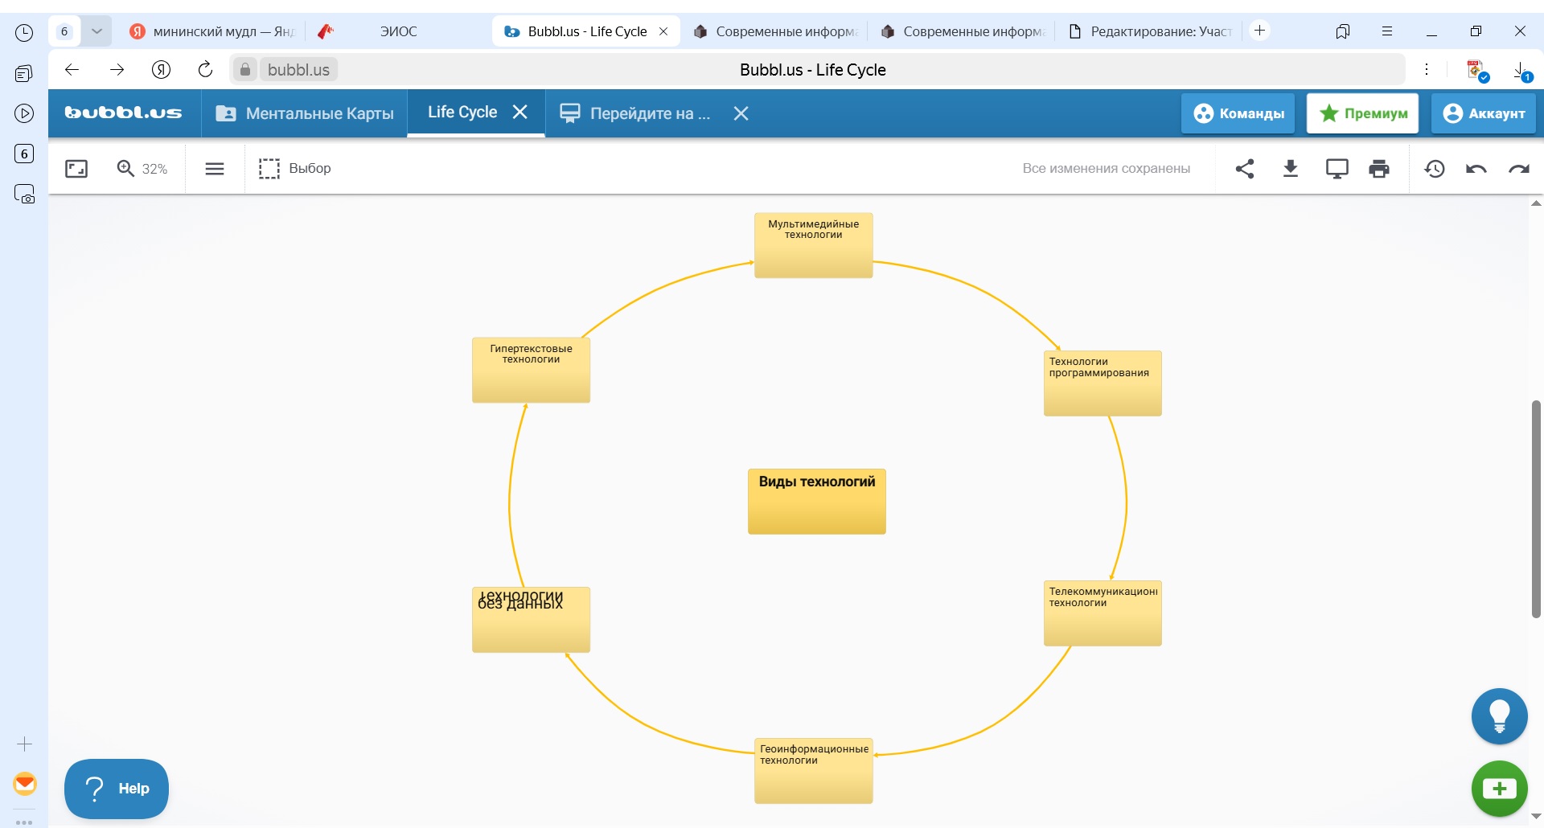
Task: Click the Премиум button
Action: pos(1362,113)
